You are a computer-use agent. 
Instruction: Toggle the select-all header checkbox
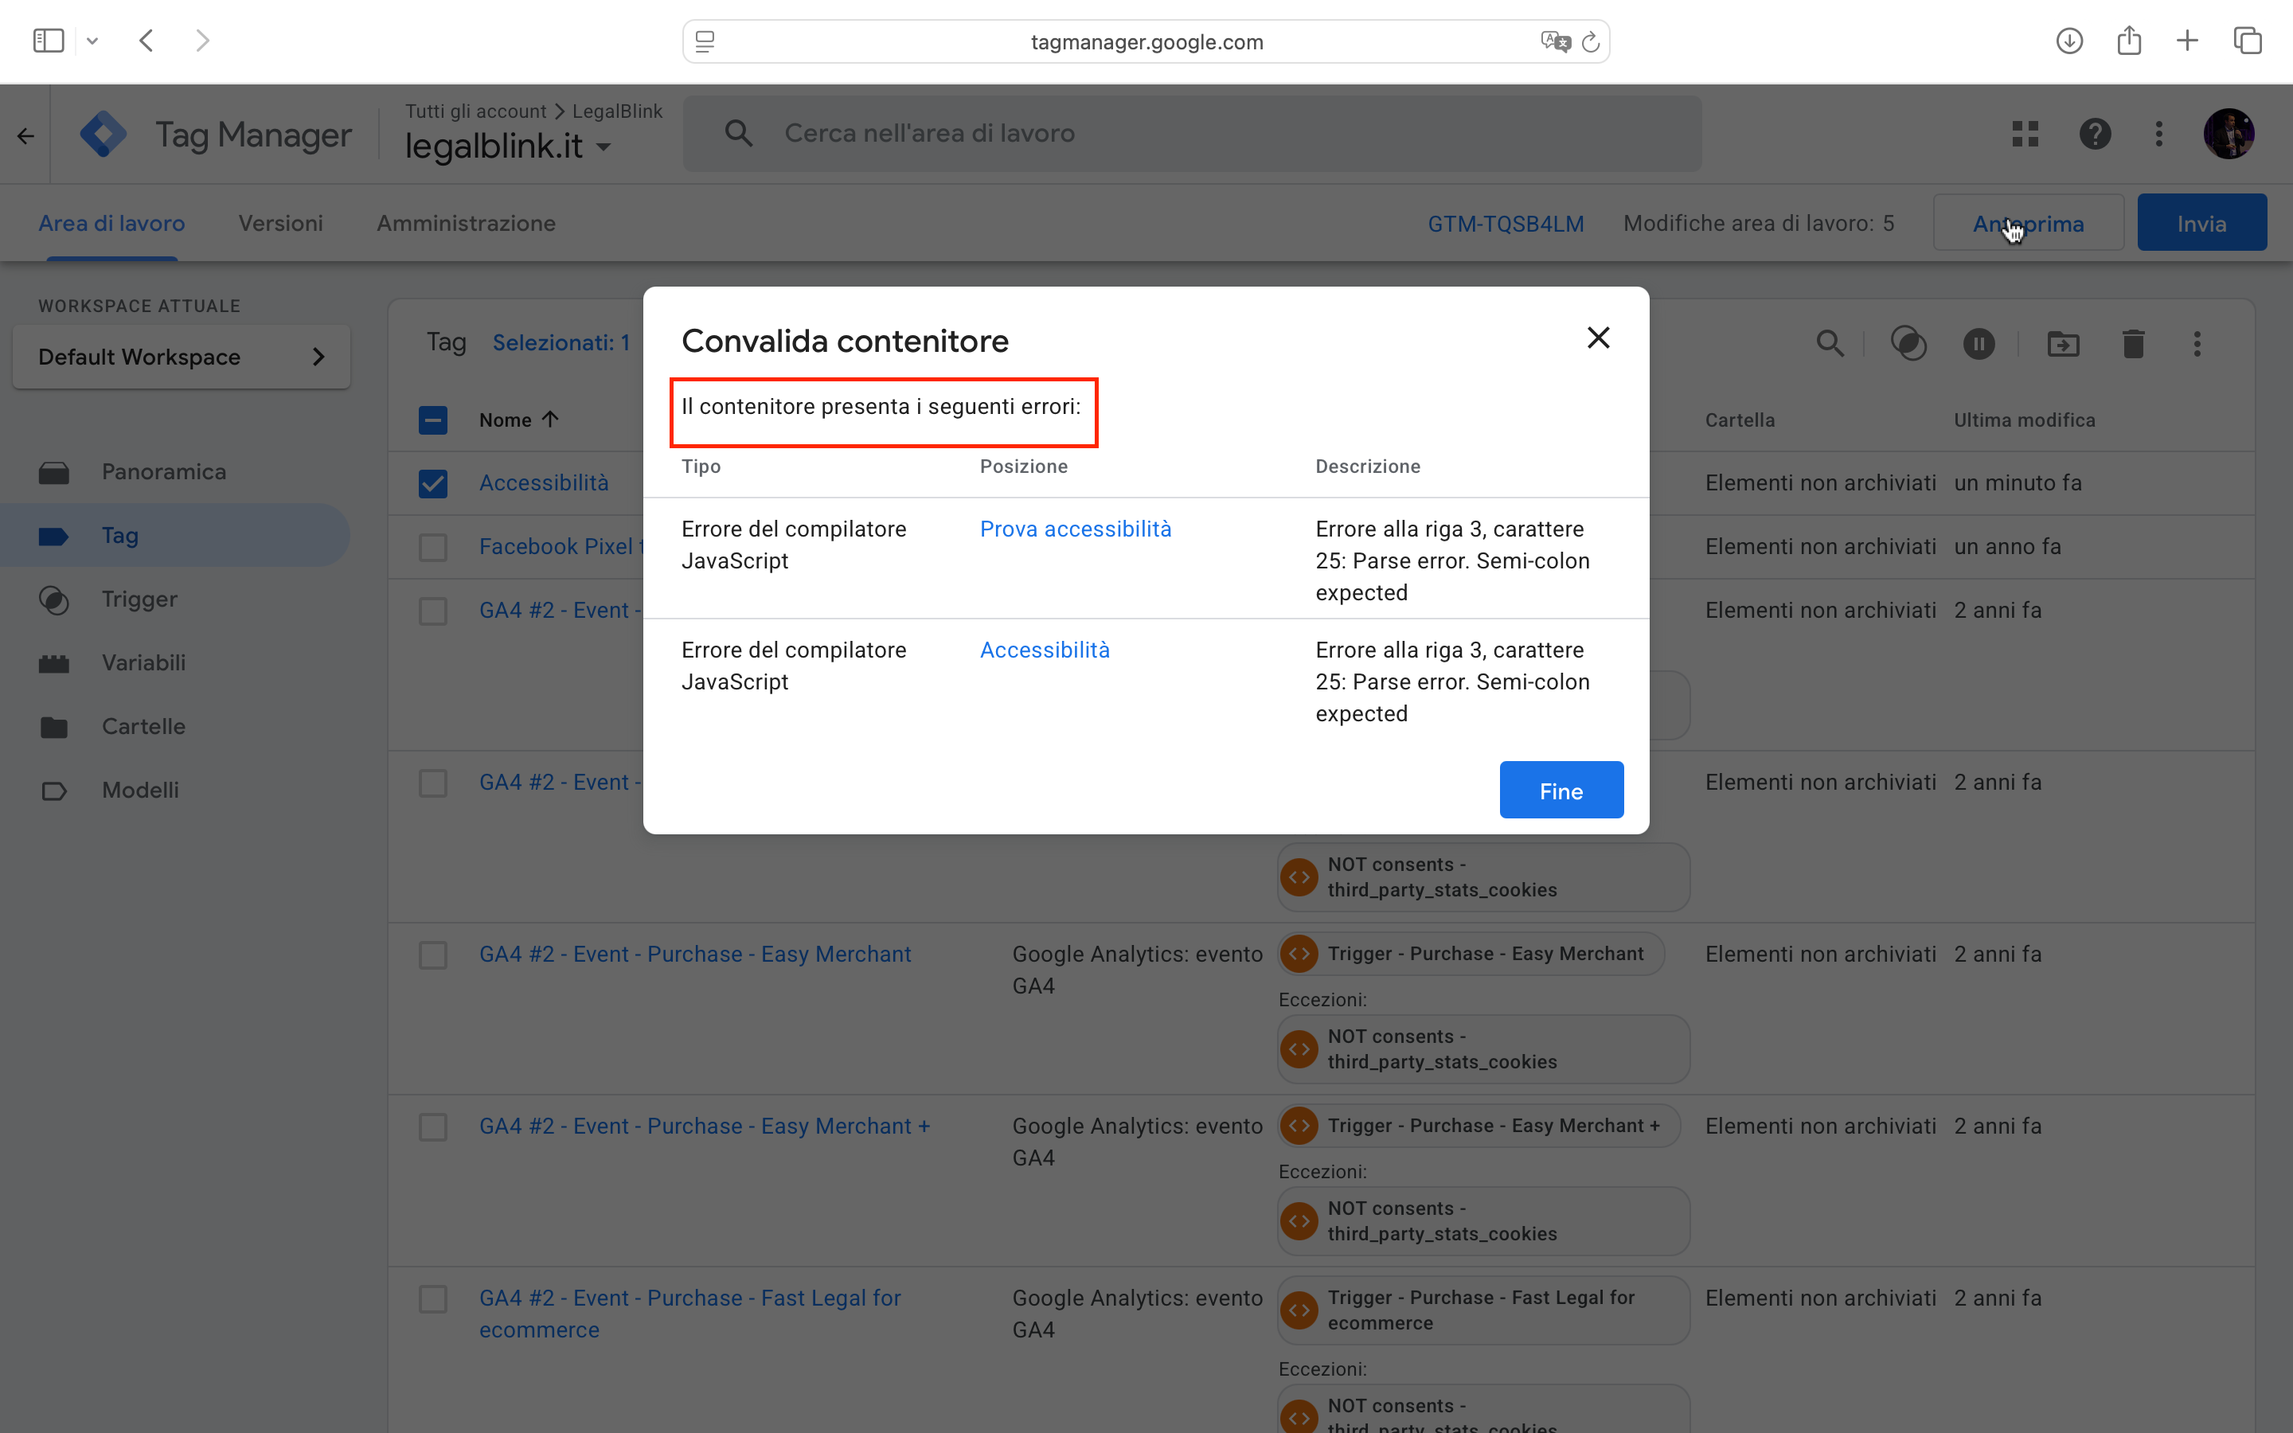[x=433, y=420]
